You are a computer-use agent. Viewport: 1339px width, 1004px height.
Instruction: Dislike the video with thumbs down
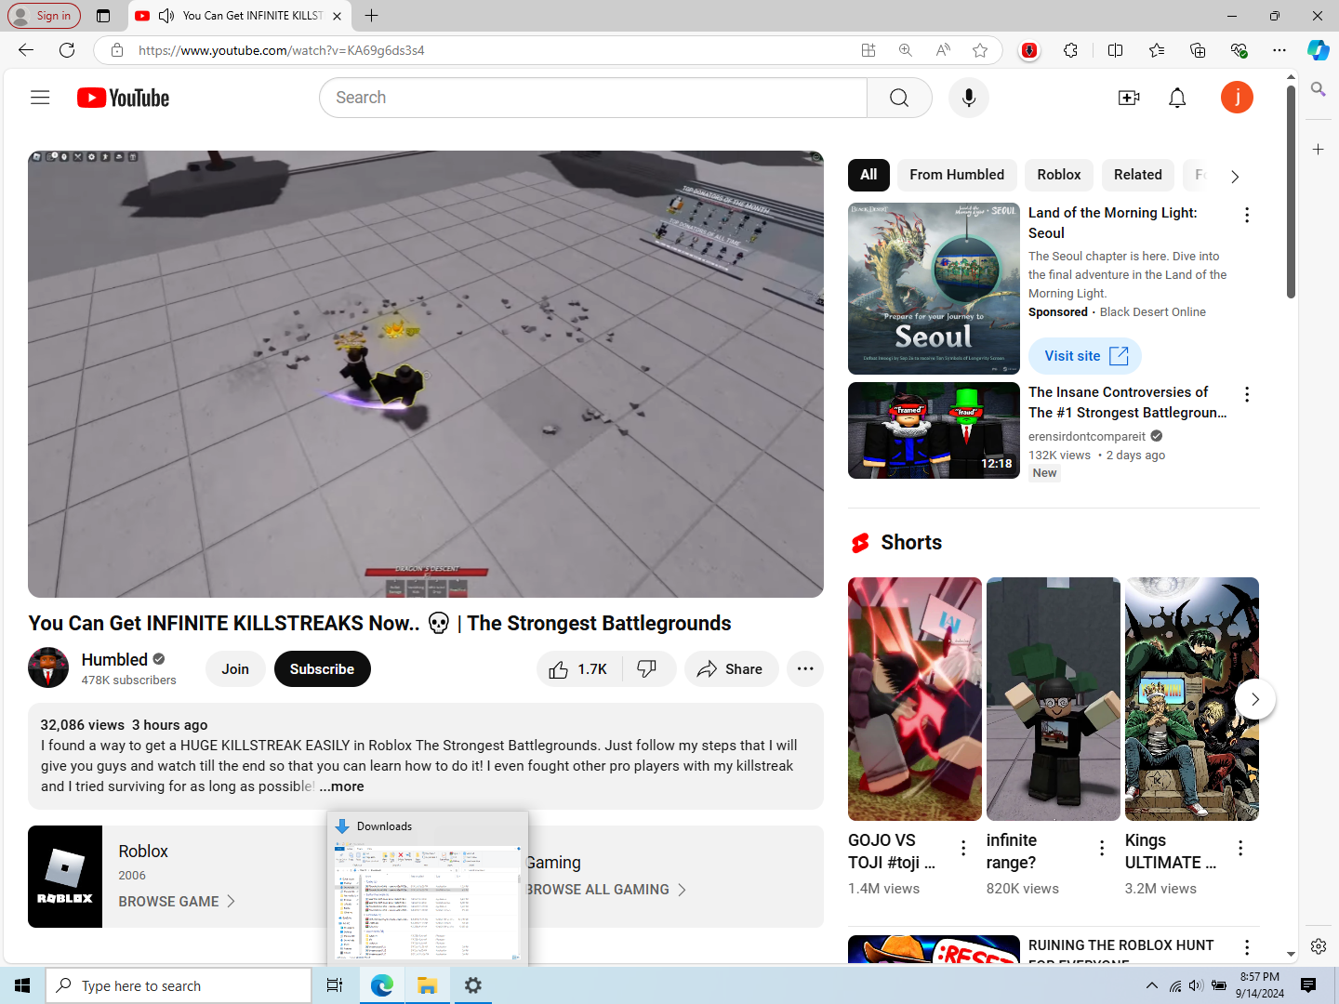click(x=647, y=669)
